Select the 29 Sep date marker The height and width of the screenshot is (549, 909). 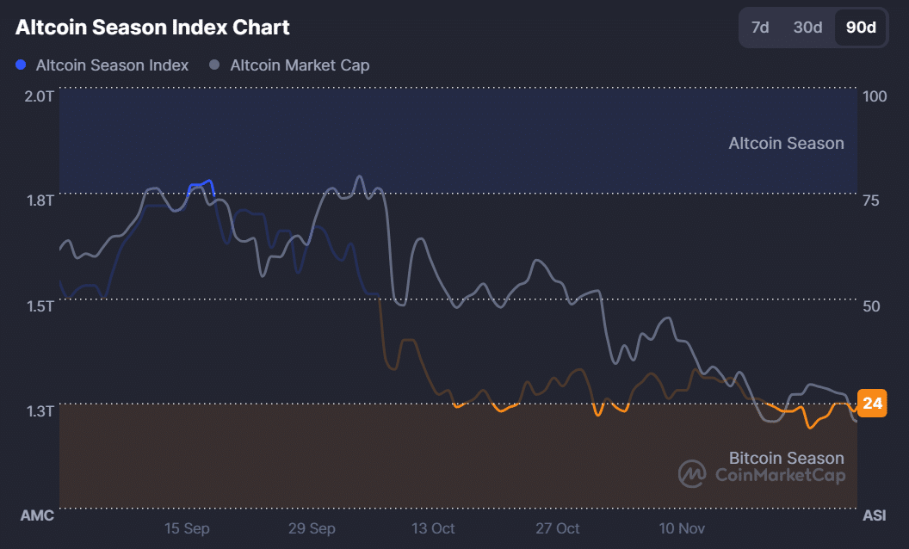click(x=311, y=527)
